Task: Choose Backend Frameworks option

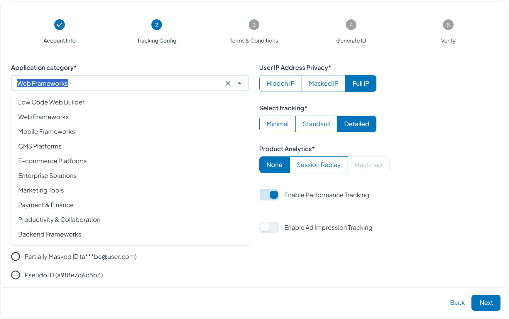Action: coord(130,234)
